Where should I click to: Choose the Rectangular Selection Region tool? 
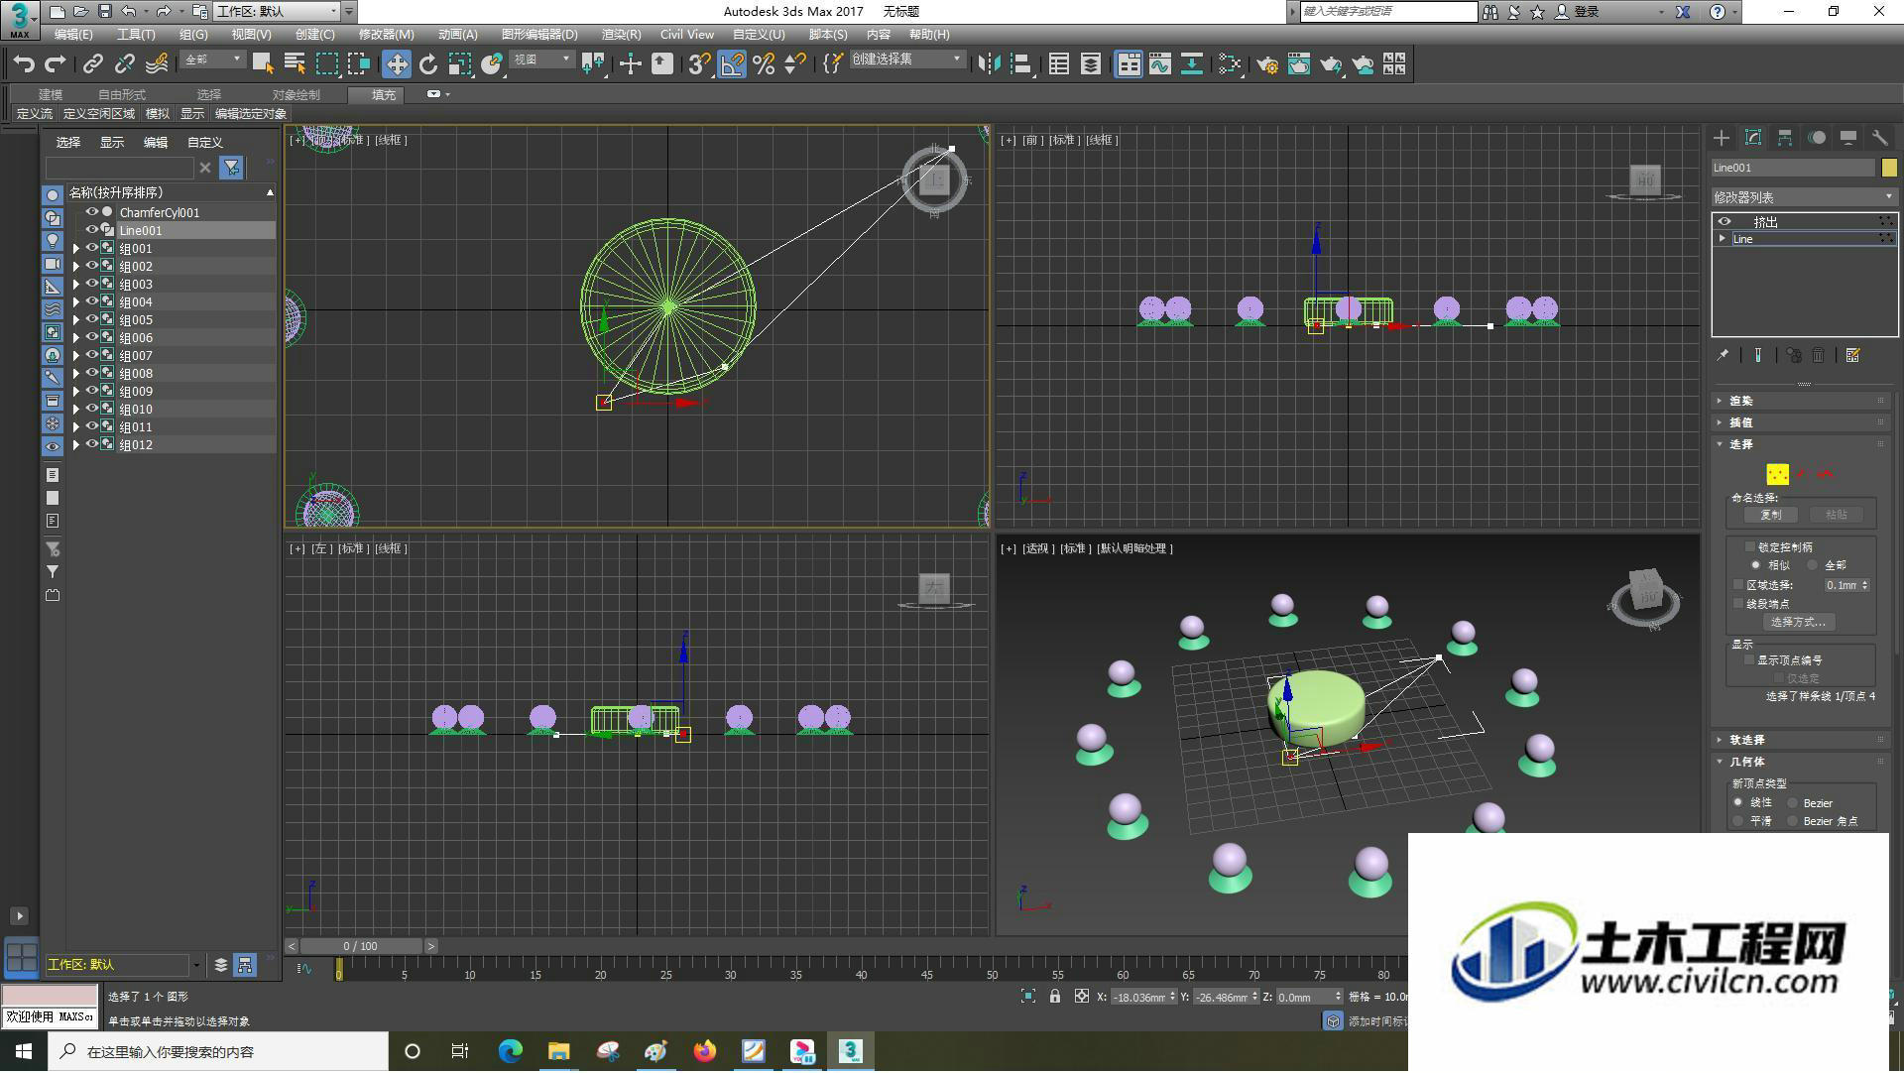click(326, 64)
